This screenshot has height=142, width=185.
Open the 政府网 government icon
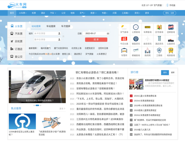click(x=147, y=50)
